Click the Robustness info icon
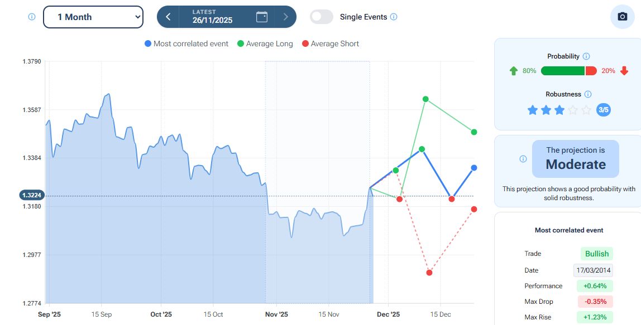The height and width of the screenshot is (325, 641). click(588, 94)
